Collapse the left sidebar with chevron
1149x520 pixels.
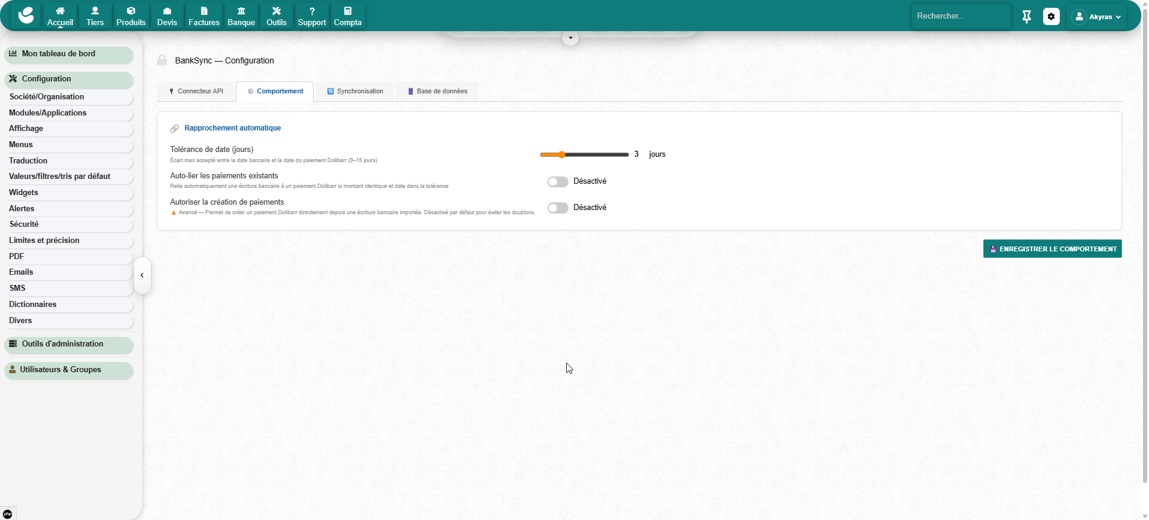[x=142, y=275]
